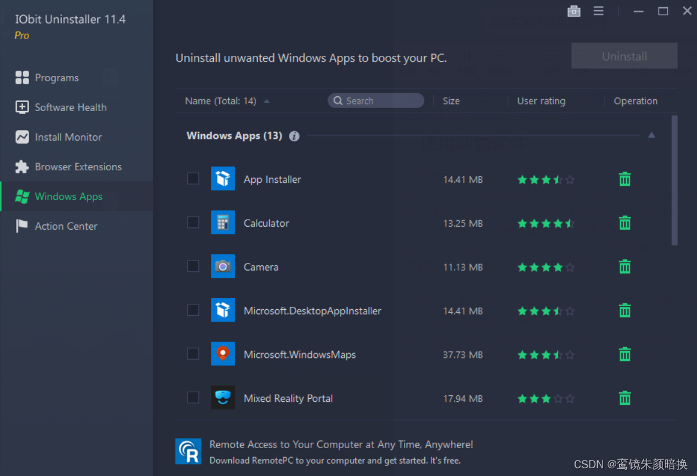The width and height of the screenshot is (697, 476).
Task: Click the Mixed Reality Portal headset icon
Action: 223,398
